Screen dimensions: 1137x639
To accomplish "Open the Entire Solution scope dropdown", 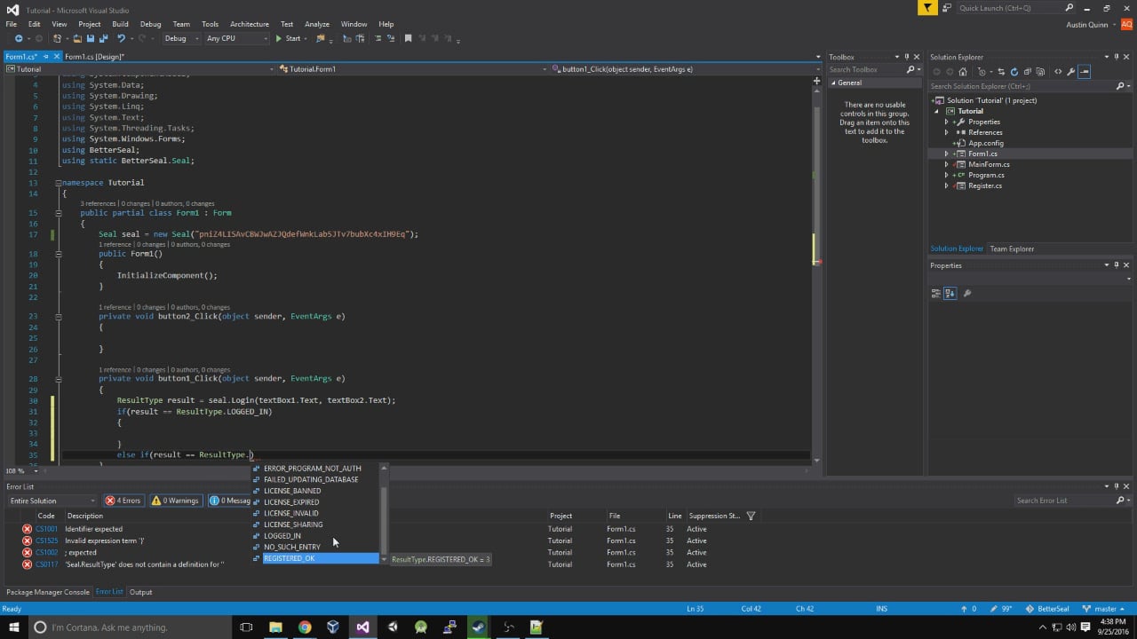I will 52,501.
